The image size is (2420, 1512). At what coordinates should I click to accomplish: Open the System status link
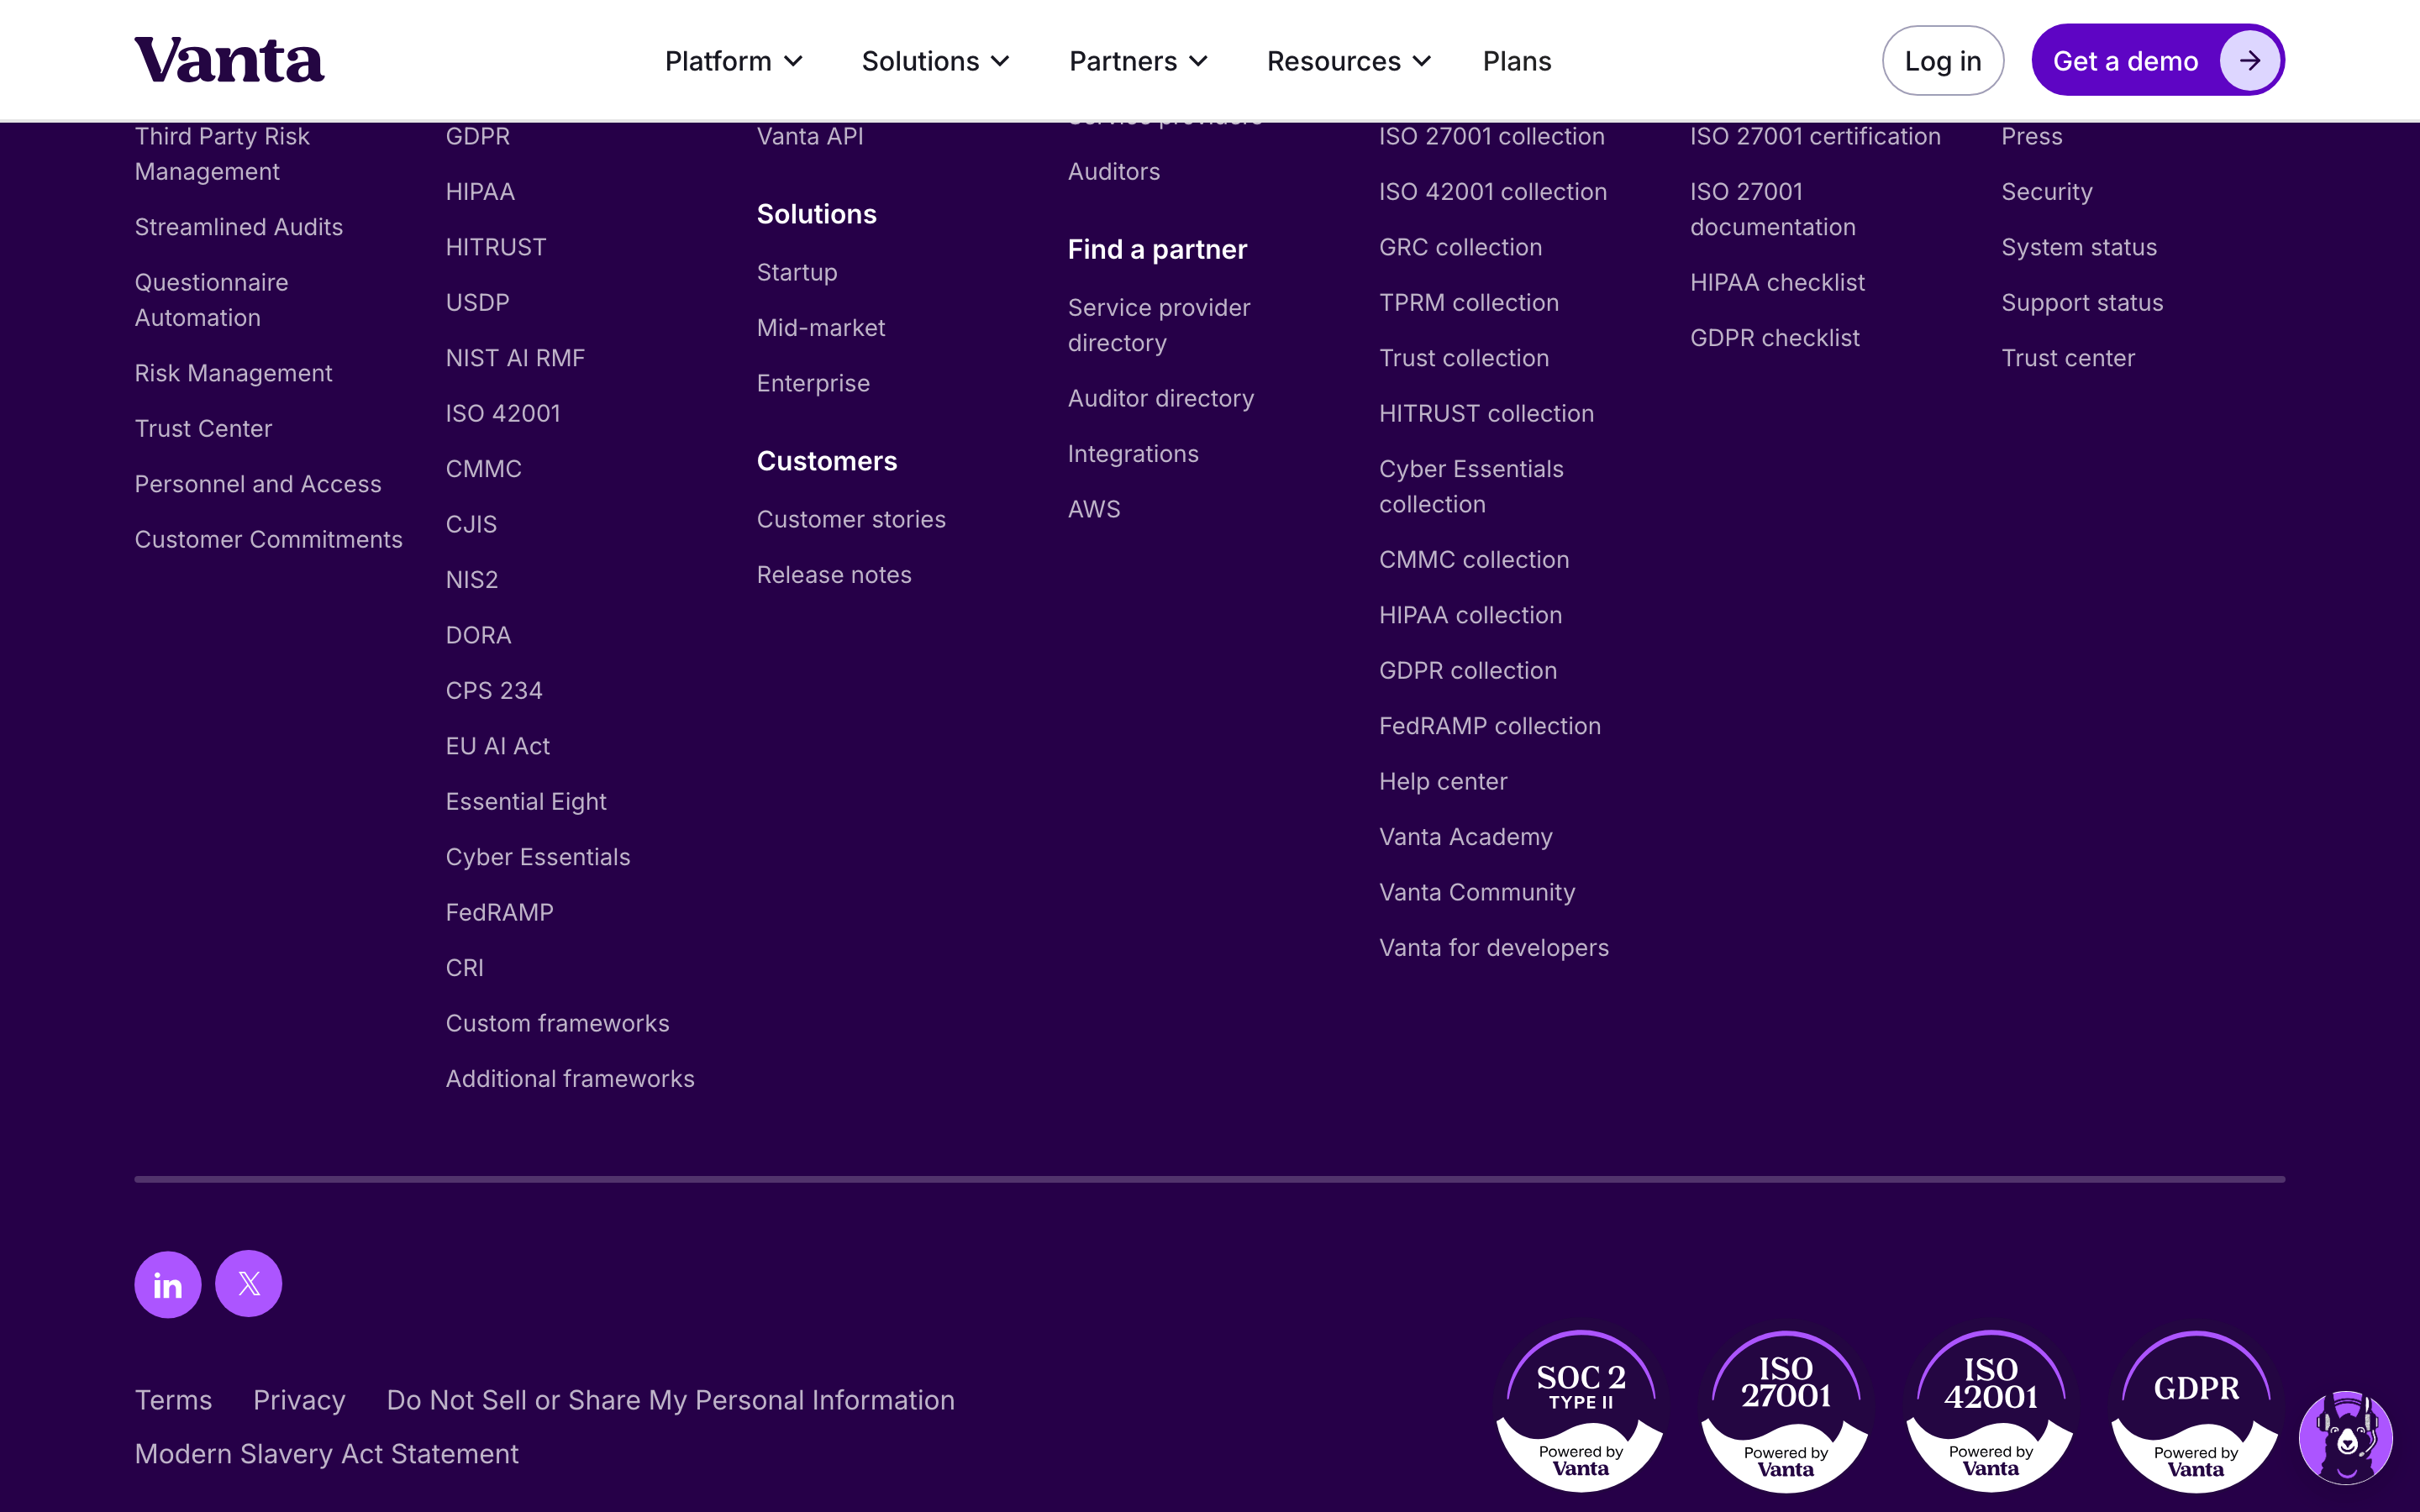(x=2079, y=247)
